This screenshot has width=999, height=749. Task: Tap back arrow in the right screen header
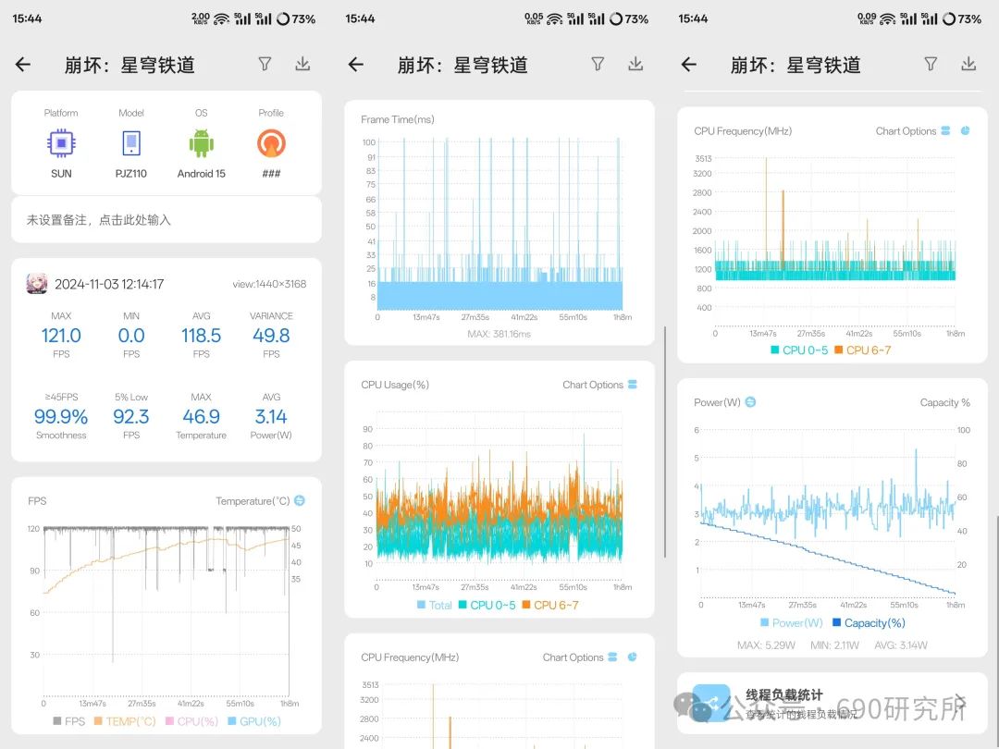tap(689, 65)
